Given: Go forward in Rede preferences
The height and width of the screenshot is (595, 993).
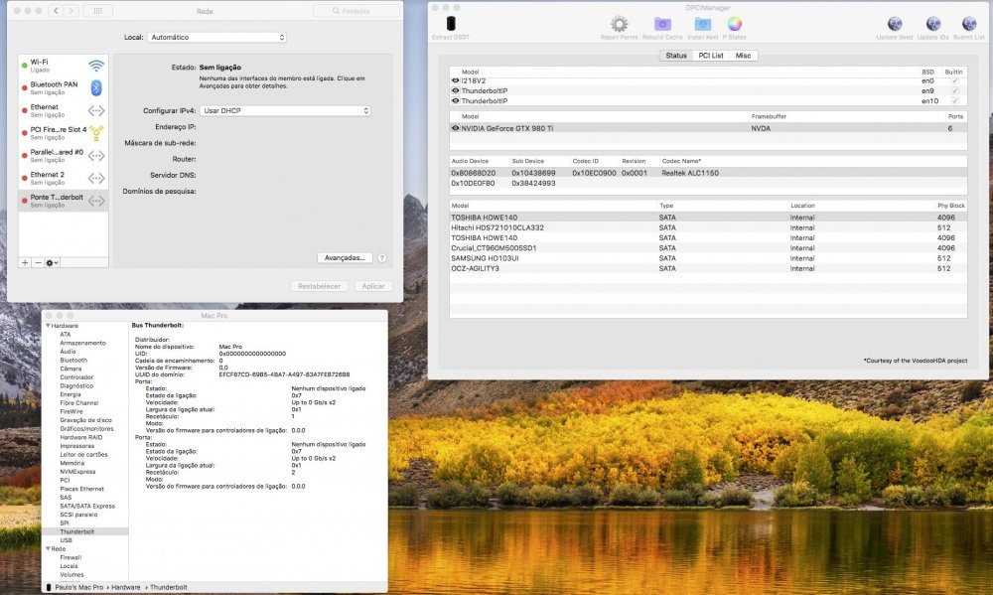Looking at the screenshot, I should click(71, 11).
